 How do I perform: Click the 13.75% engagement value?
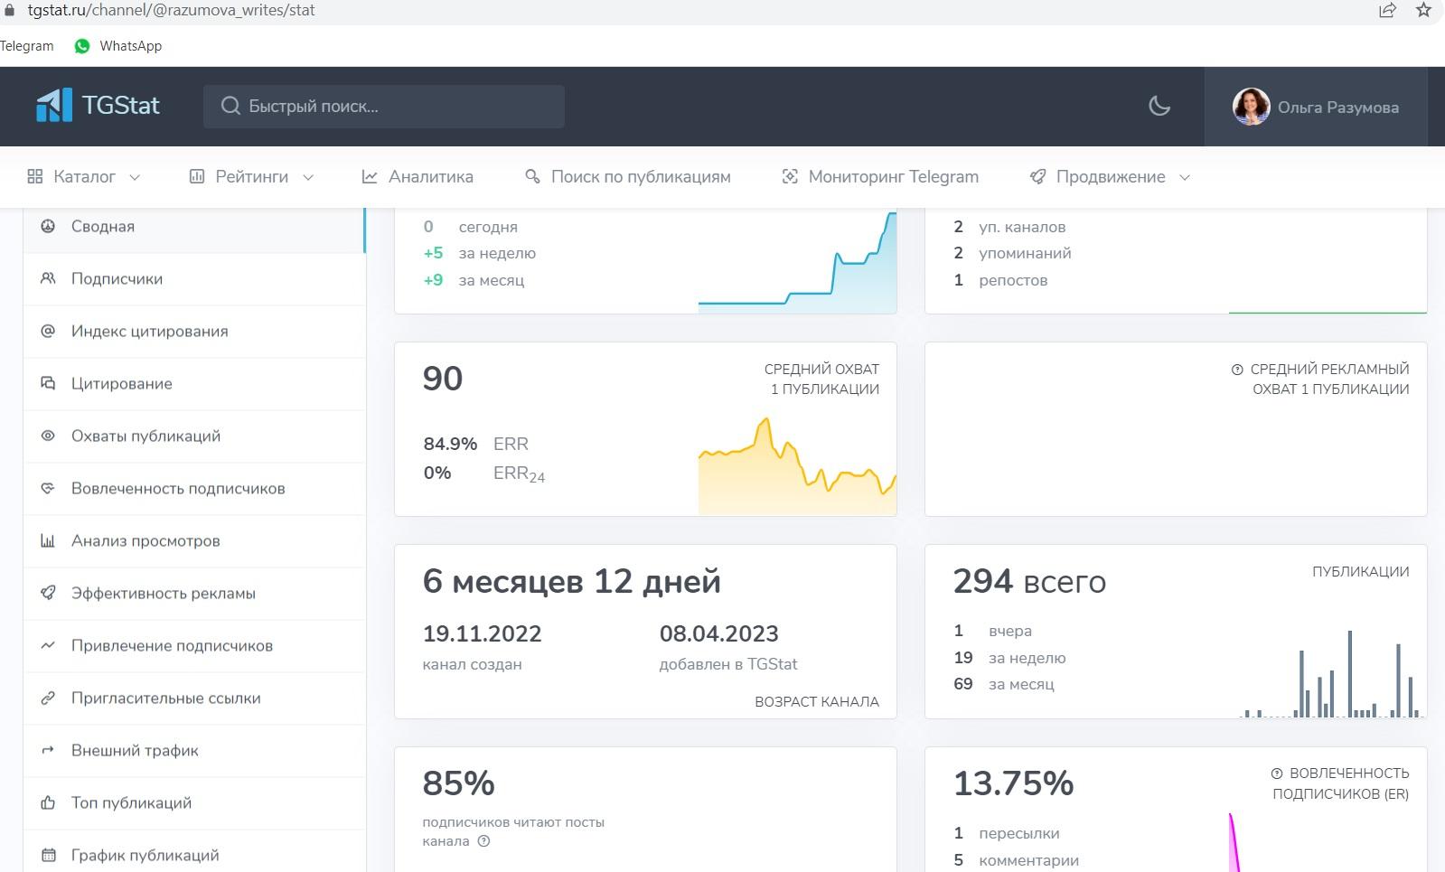pos(1013,783)
